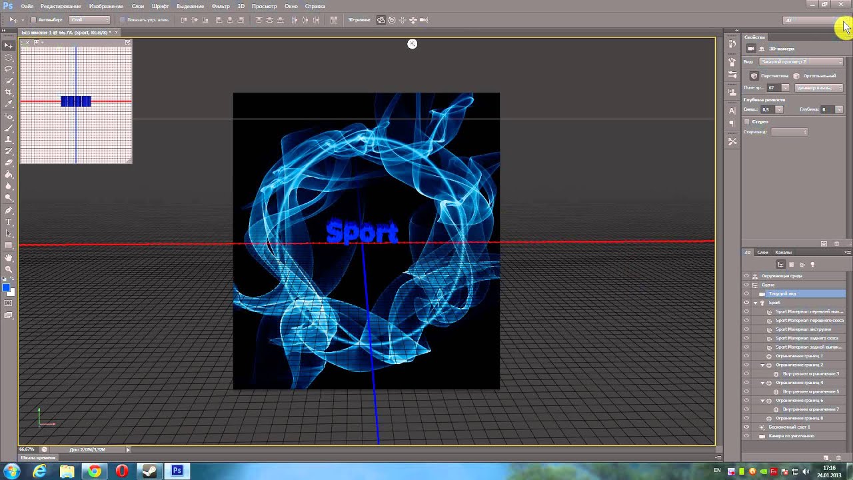Select the Hand tool
Image resolution: width=853 pixels, height=480 pixels.
tap(8, 257)
